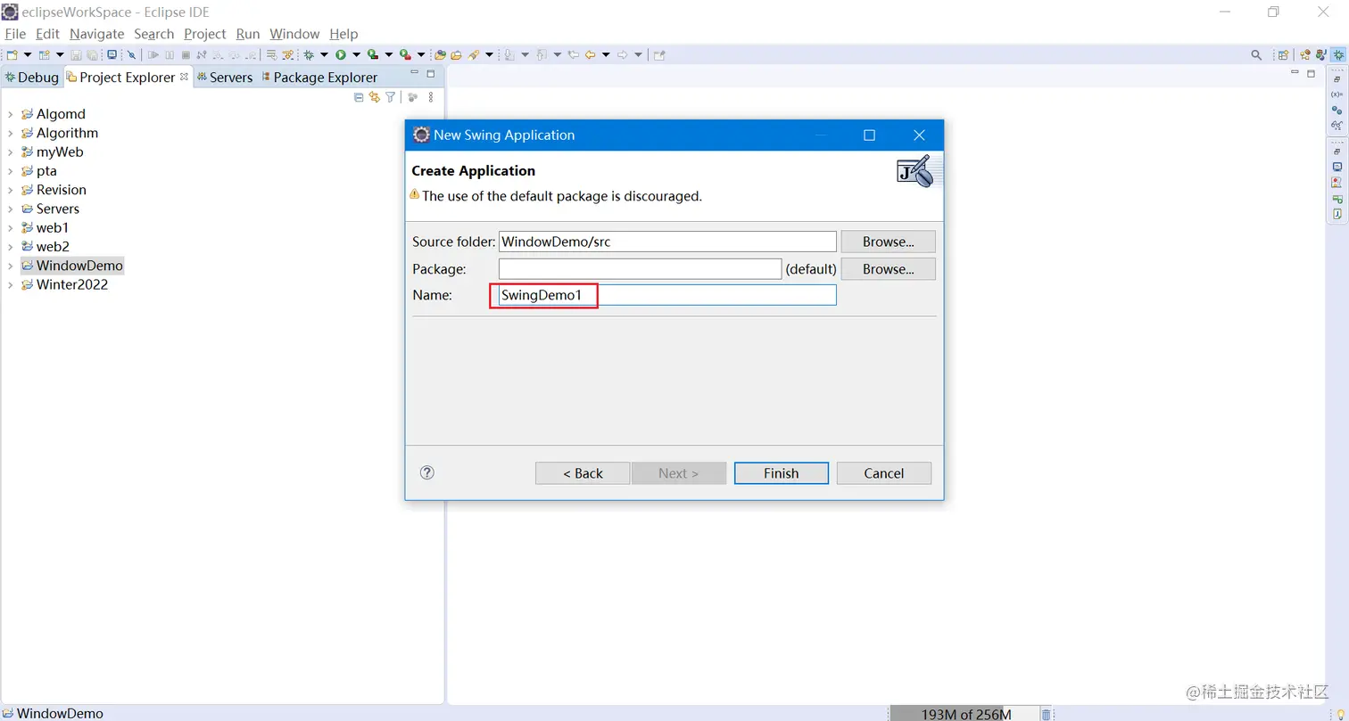This screenshot has height=721, width=1349.
Task: Click the Source folder input field
Action: 667,242
